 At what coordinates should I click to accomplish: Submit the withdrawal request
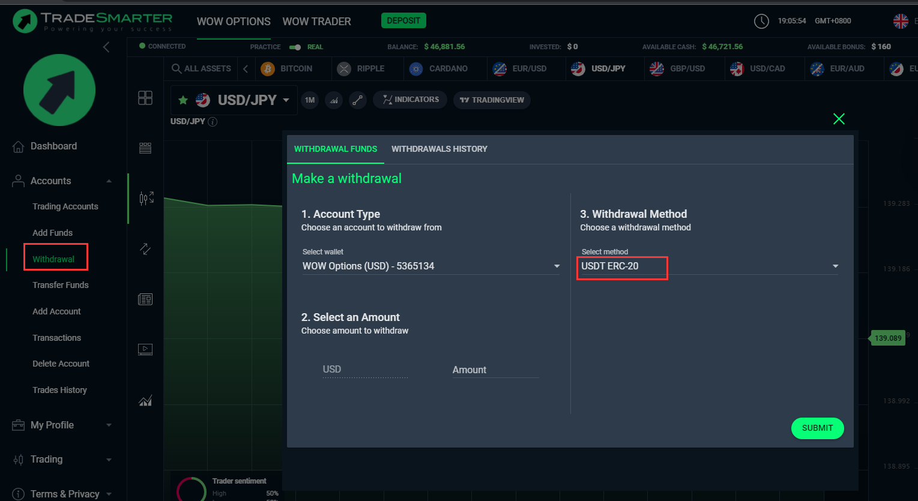(817, 428)
